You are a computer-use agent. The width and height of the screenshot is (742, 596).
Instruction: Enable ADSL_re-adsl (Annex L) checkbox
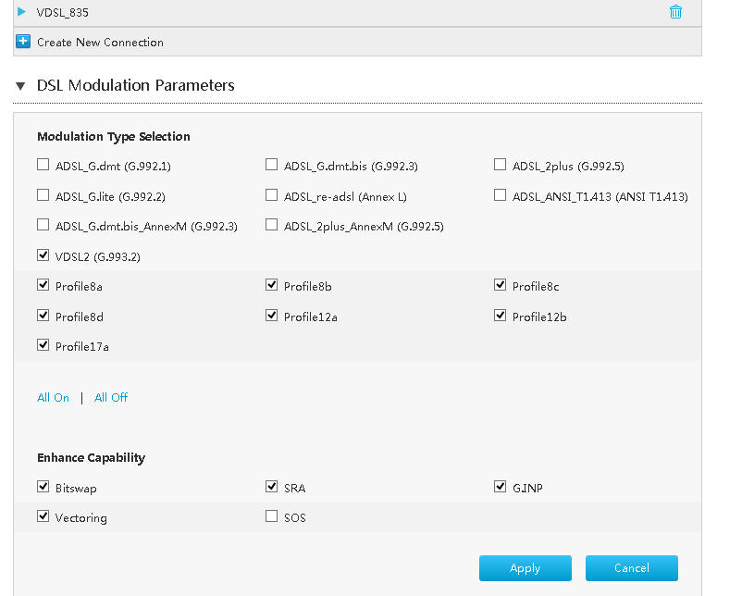tap(271, 195)
